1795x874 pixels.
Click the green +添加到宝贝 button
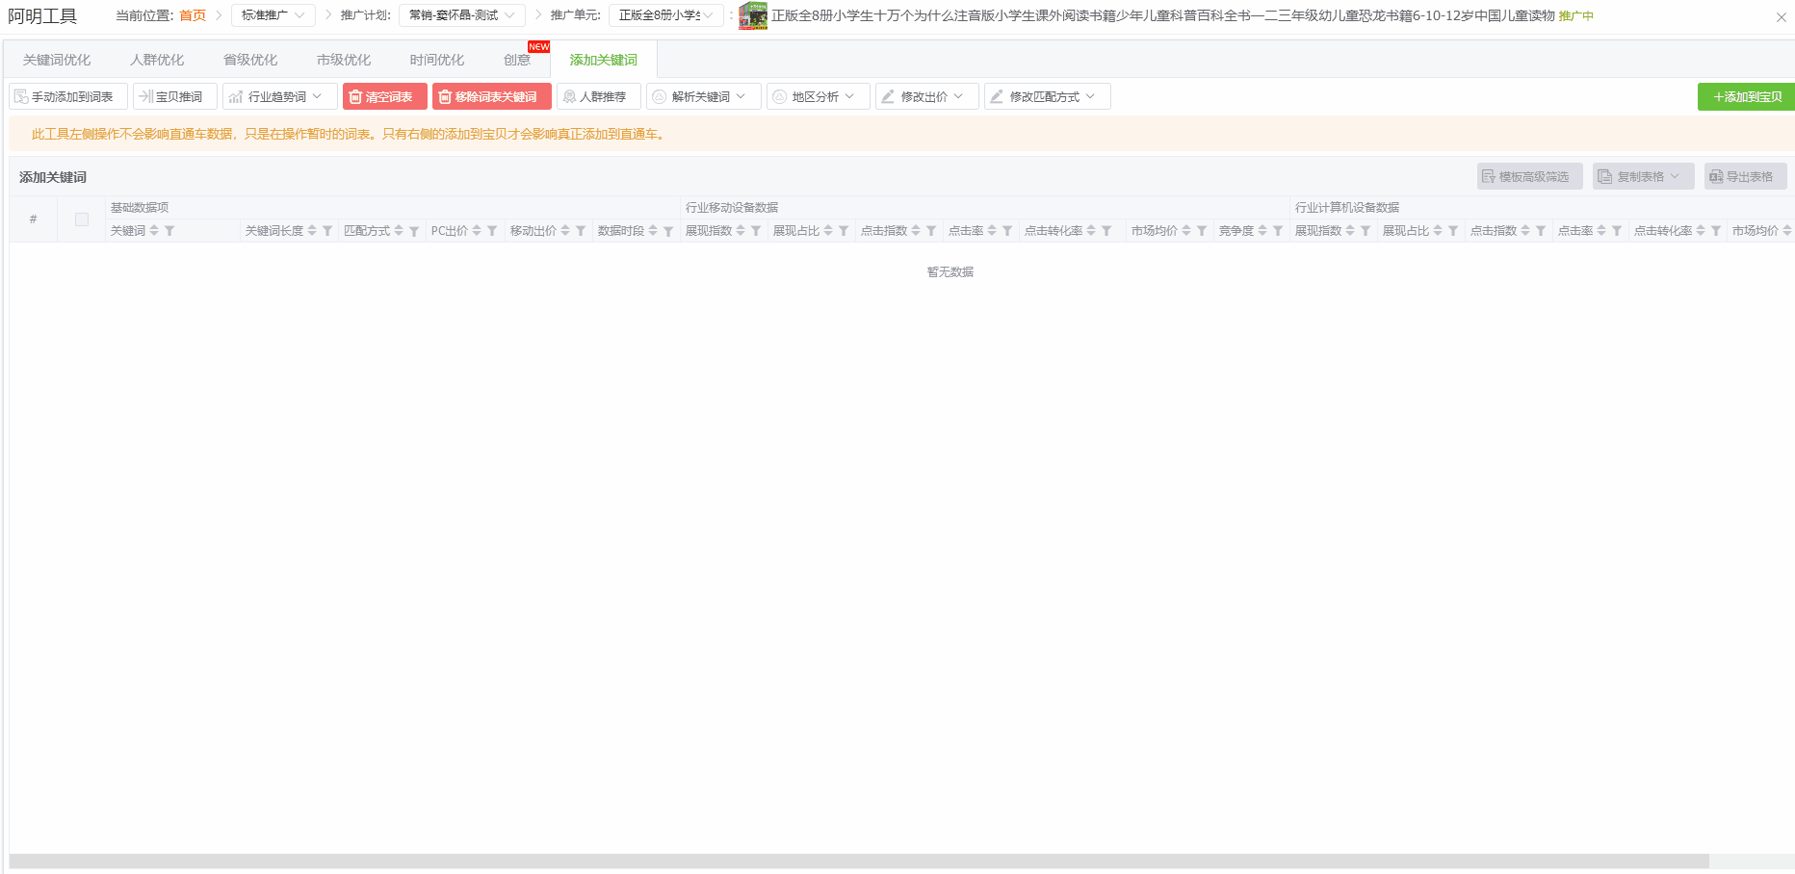click(x=1746, y=96)
